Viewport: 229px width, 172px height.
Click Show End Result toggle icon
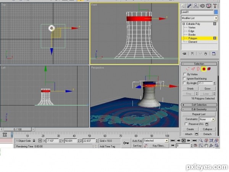(192, 54)
